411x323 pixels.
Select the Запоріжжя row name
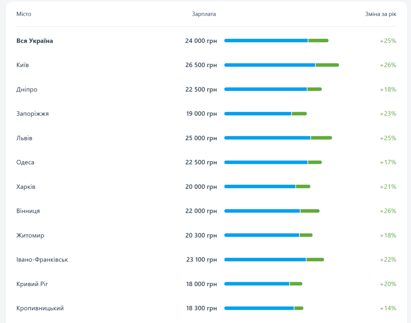coord(33,113)
